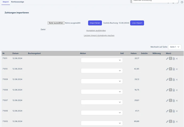Viewport: 184px width, 127px height.
Task: Edit booking 71010 with pencil icon
Action: [x=167, y=69]
